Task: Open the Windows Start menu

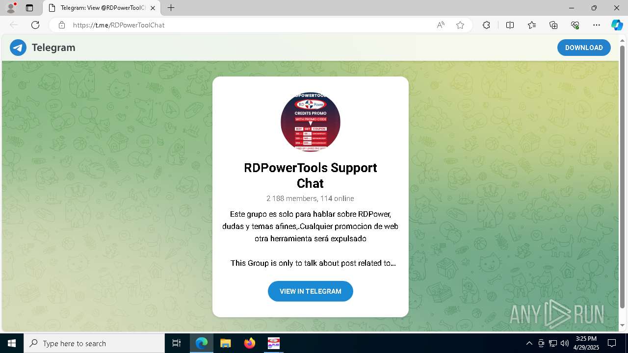Action: (x=12, y=343)
